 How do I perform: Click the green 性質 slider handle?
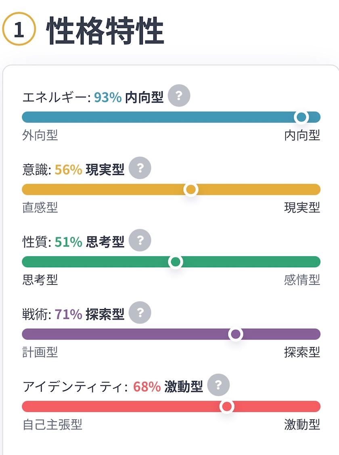176,262
